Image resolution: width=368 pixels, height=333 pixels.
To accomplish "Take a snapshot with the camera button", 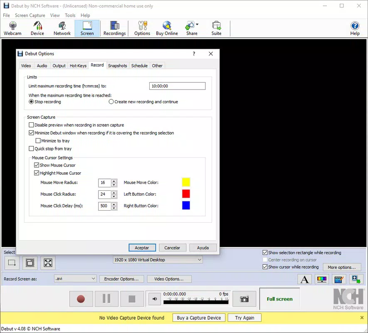I will click(x=244, y=299).
